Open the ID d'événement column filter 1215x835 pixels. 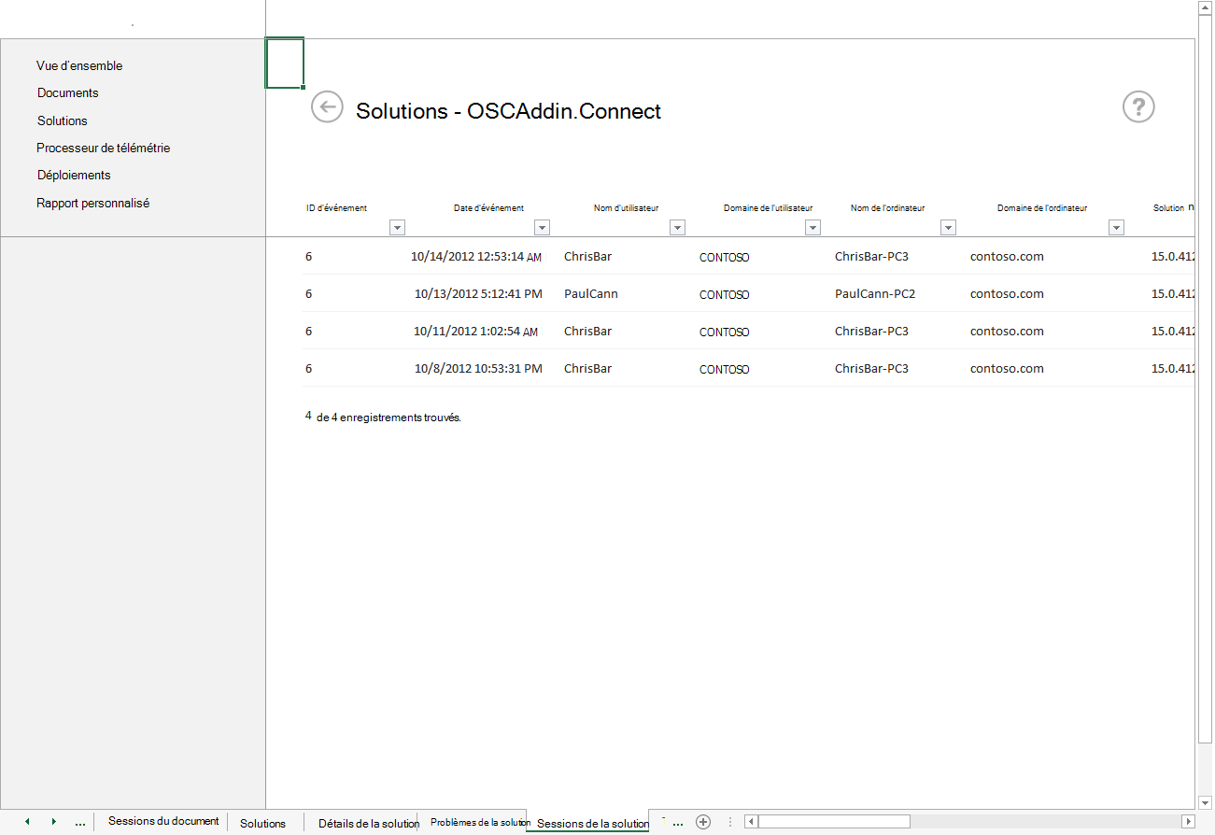tap(397, 227)
